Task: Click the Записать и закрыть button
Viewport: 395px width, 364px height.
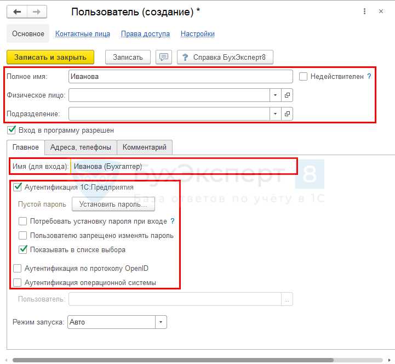Action: 50,57
